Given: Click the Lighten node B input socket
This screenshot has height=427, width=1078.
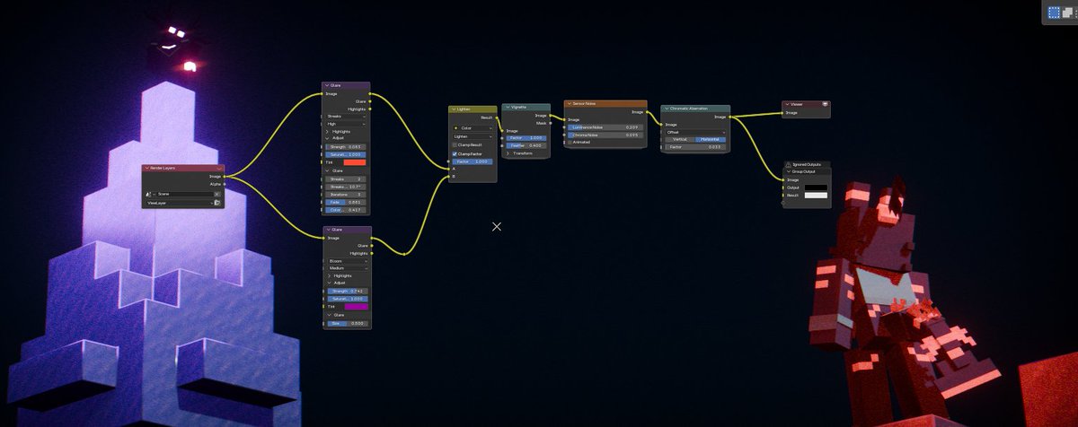Looking at the screenshot, I should [x=448, y=177].
